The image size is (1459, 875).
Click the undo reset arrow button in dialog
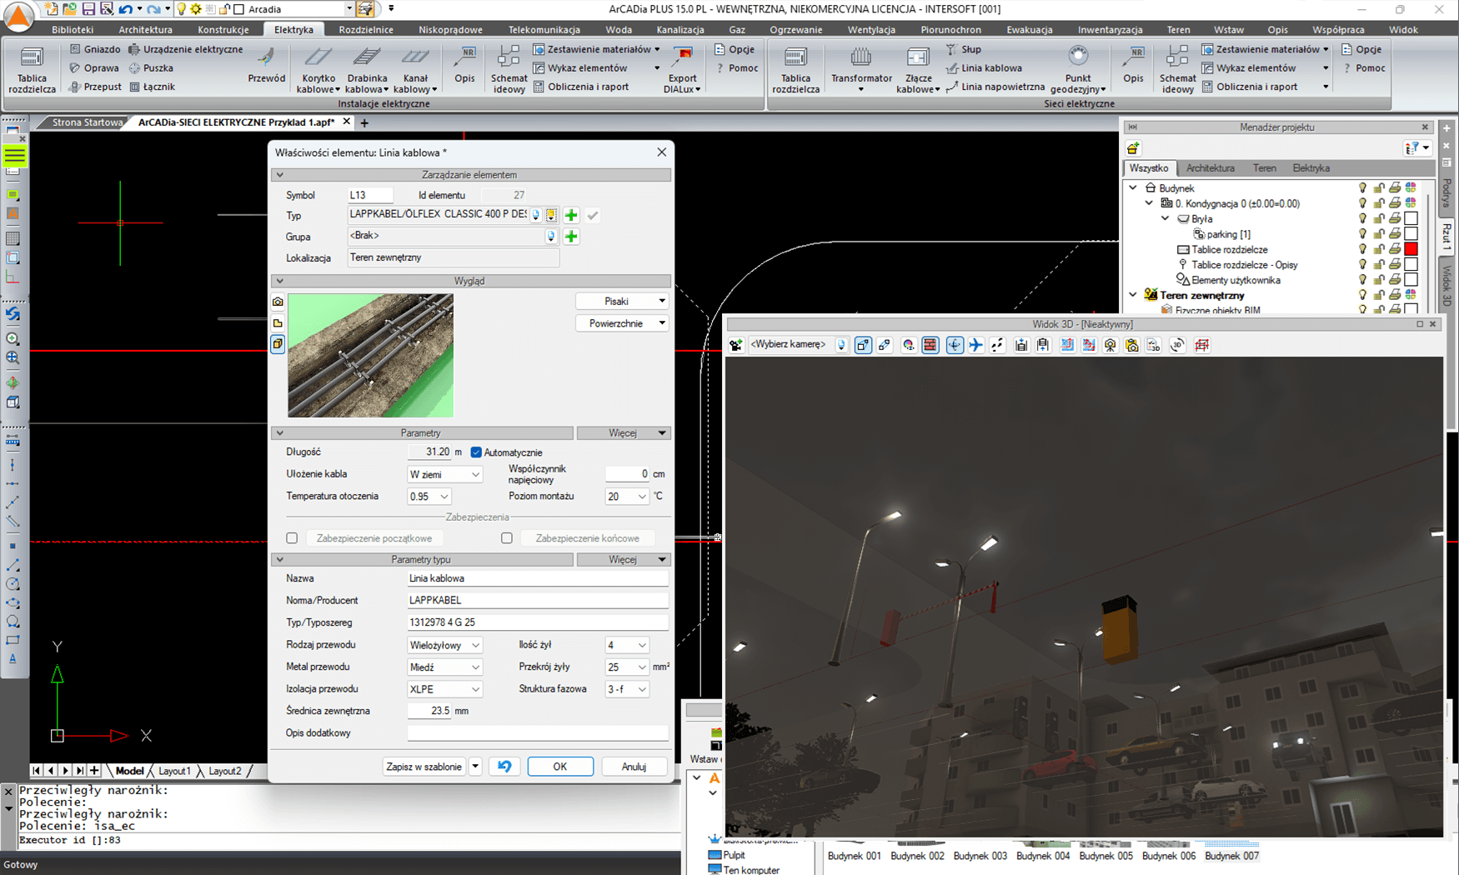[504, 767]
